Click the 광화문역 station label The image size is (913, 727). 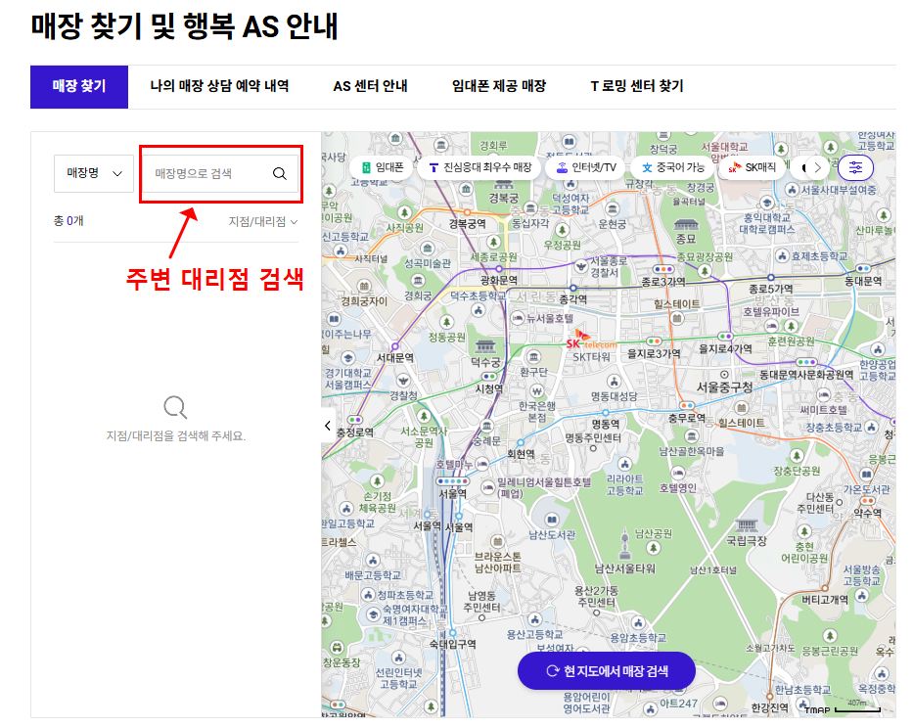tap(498, 281)
